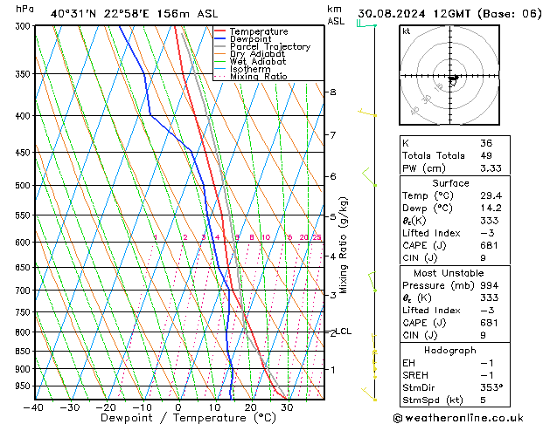550x424 pixels.
Task: Click the StmSpd (kt) value 5
Action: pyautogui.click(x=483, y=400)
